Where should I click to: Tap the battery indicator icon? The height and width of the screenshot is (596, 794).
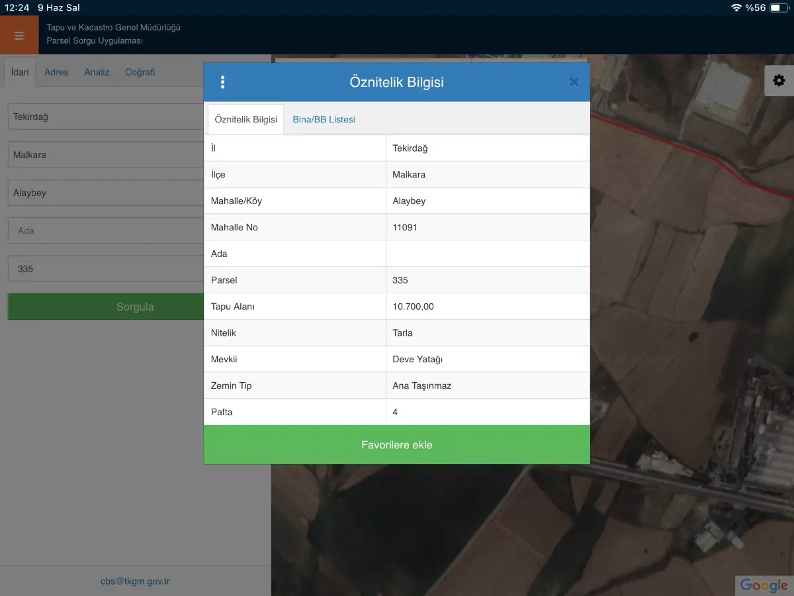[x=779, y=7]
